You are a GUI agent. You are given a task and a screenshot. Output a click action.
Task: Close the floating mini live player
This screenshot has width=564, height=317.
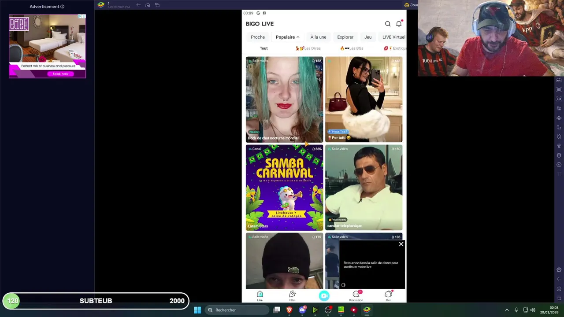pos(401,244)
